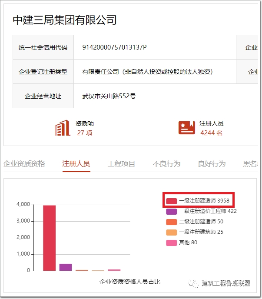The height and width of the screenshot is (299, 262).
Task: Click the 注册人员 heading beside the certificate icon
Action: point(212,123)
